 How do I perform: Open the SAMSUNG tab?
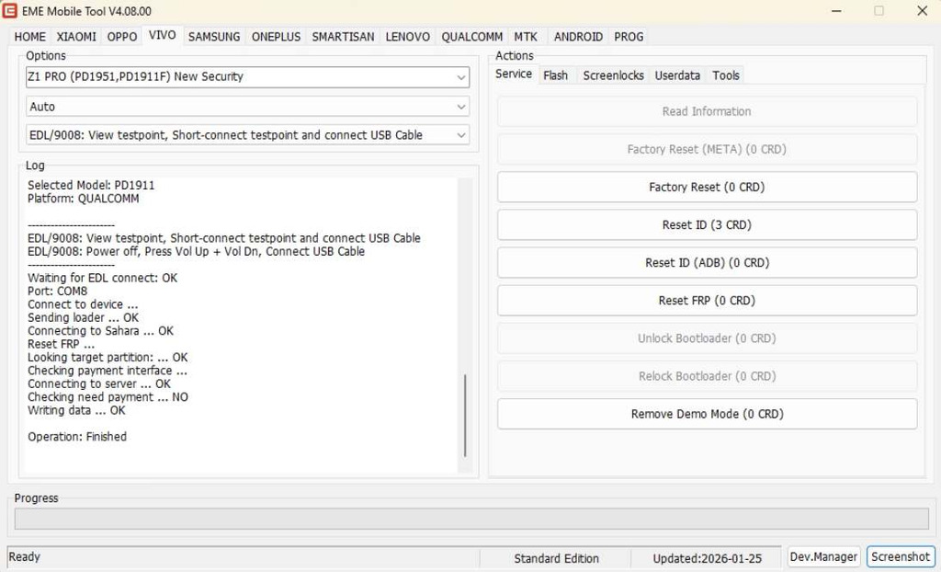[x=214, y=37]
